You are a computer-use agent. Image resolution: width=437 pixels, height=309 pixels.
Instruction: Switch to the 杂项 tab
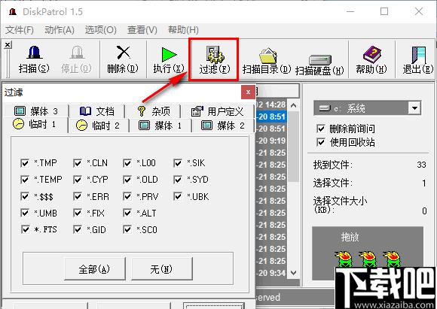pyautogui.click(x=153, y=111)
